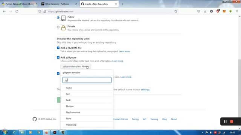The height and width of the screenshot is (135, 241).
Task: Open the media player taskbar icon
Action: 31,132
